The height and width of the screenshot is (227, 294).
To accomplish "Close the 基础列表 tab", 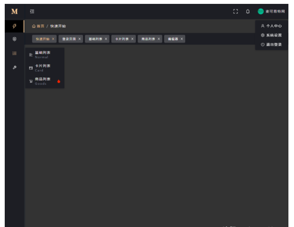I will pos(106,39).
